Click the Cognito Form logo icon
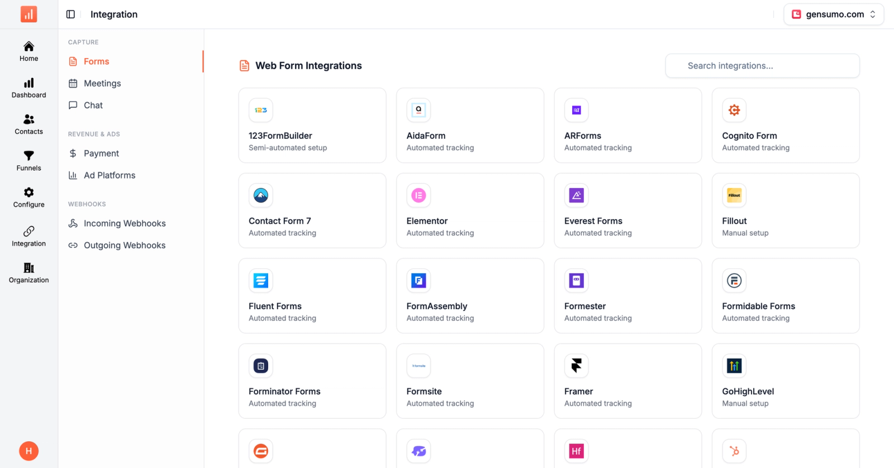 (x=734, y=110)
